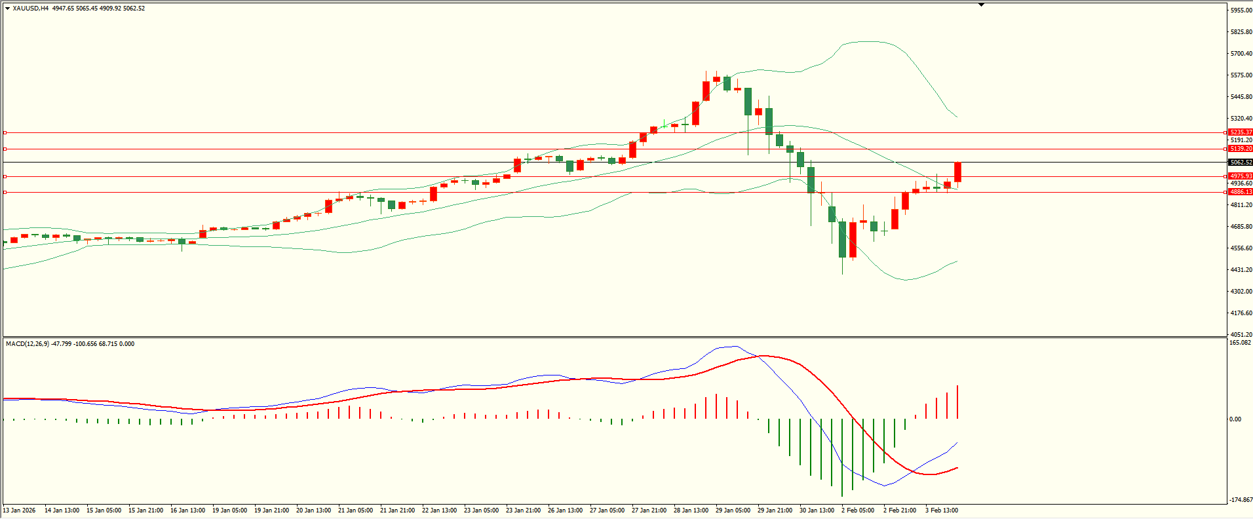Select left handle of 4886.13 horizontal line

coord(5,192)
